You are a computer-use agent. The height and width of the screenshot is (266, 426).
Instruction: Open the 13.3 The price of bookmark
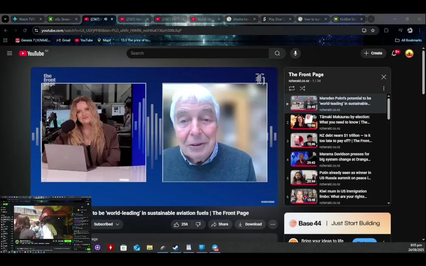[133, 40]
